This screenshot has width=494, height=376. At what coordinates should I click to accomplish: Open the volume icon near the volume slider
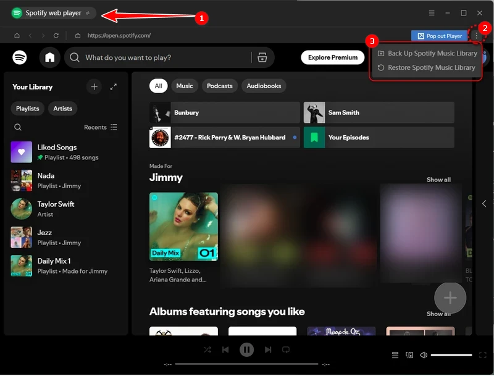pos(423,355)
